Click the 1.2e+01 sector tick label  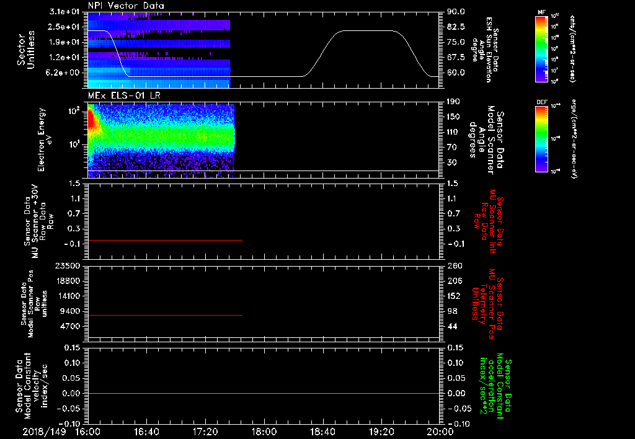click(x=64, y=58)
